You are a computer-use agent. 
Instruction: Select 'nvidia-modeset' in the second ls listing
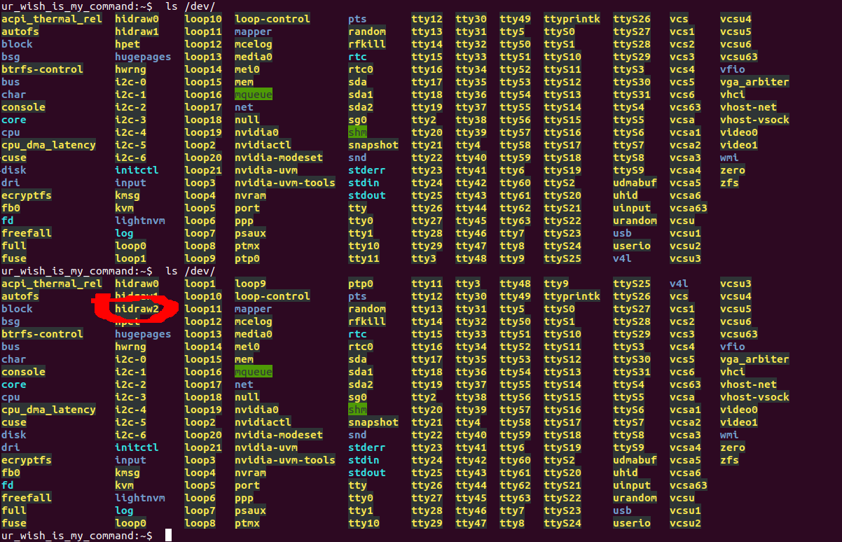click(279, 435)
